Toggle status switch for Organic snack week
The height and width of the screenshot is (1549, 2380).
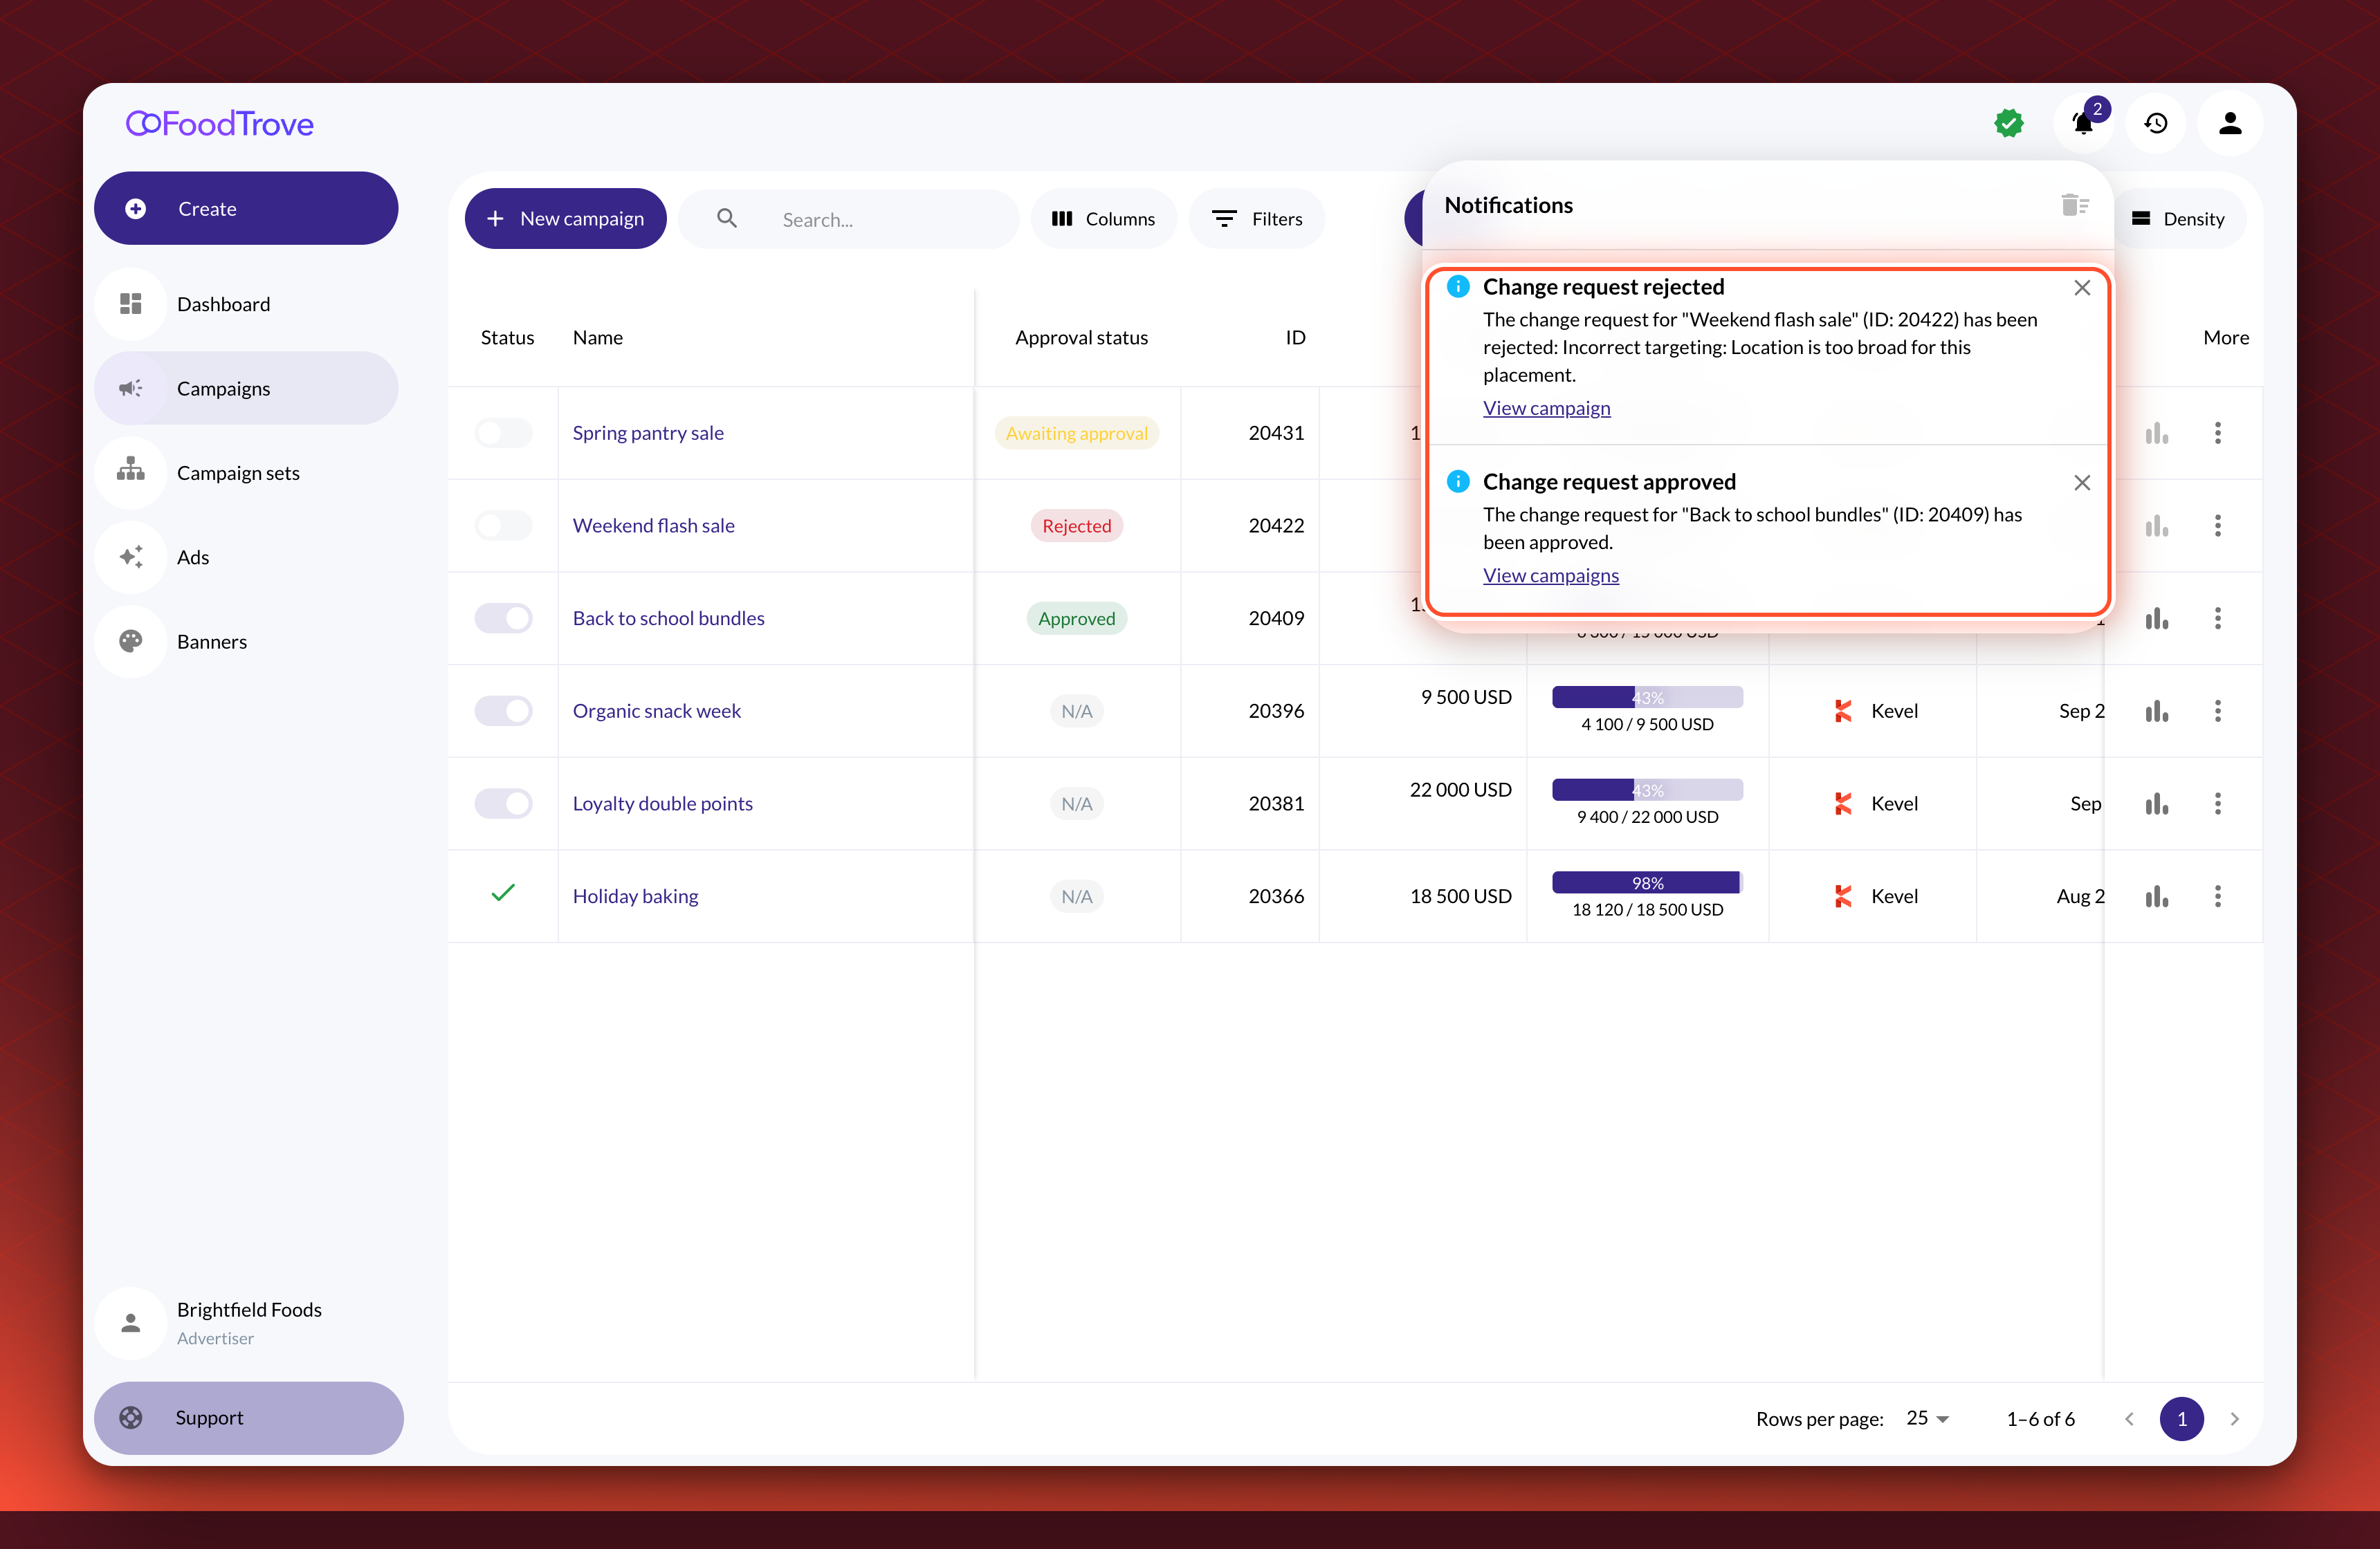pos(503,711)
